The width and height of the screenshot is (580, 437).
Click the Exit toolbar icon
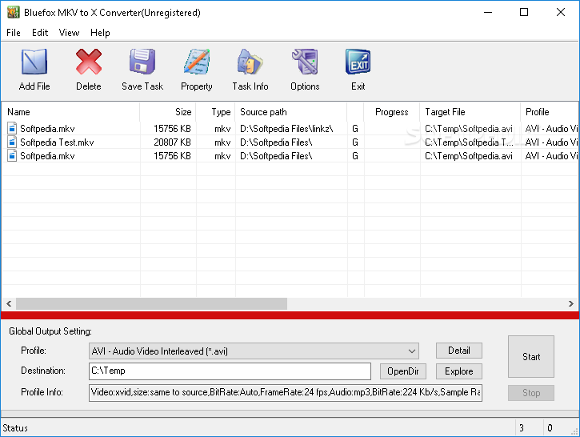[x=358, y=62]
